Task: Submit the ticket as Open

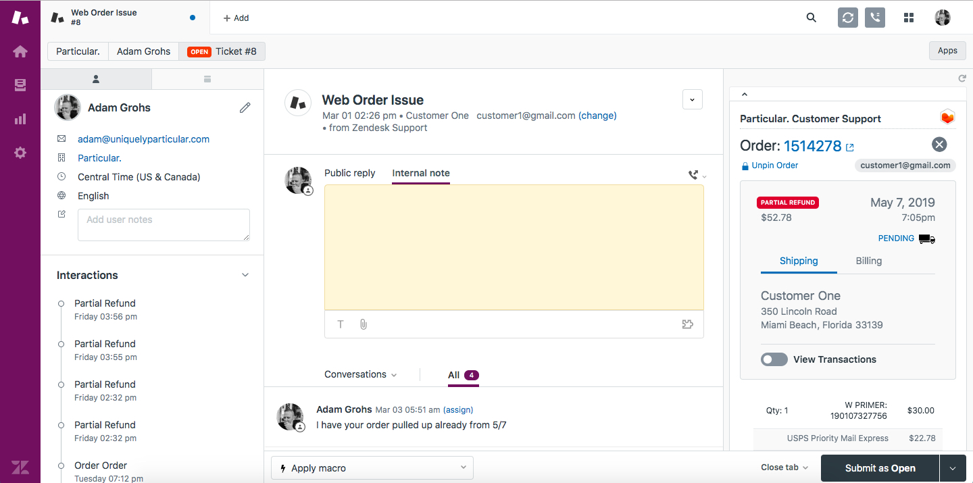Action: click(879, 467)
